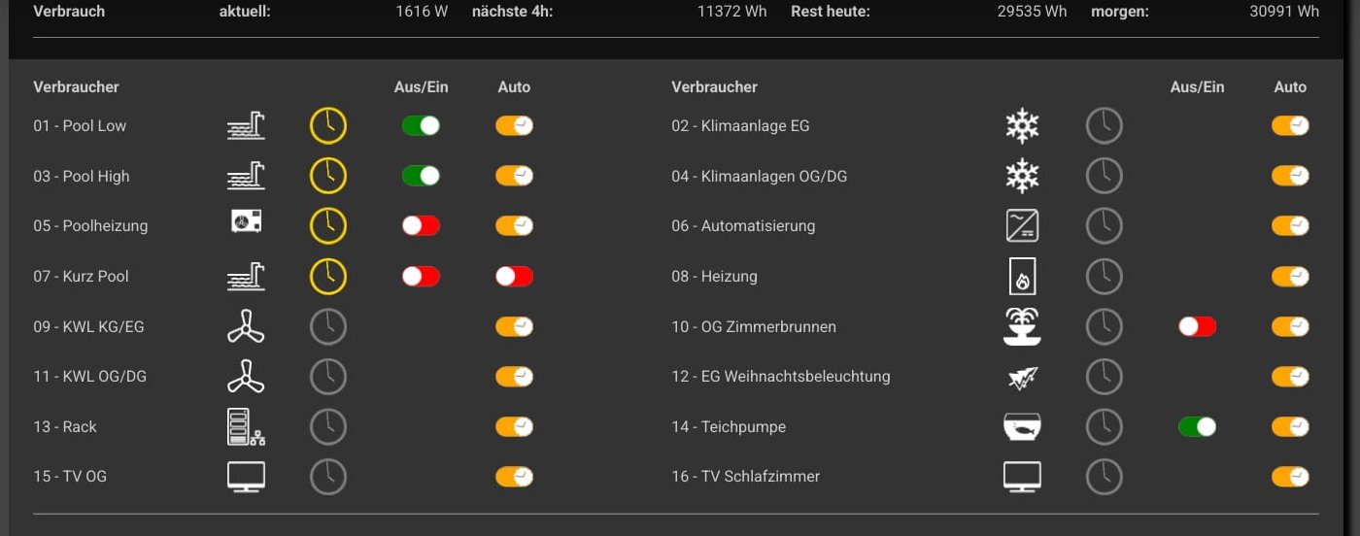Click the fan icon for KWL KG/EG
1360x536 pixels.
point(246,327)
